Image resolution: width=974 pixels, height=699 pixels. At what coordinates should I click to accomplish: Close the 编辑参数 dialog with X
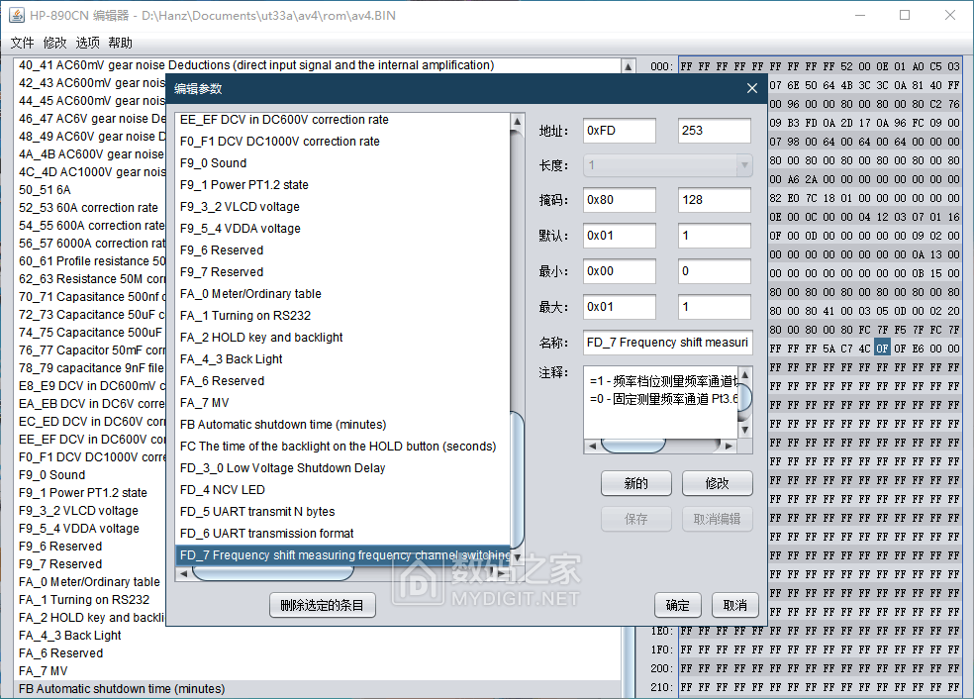(751, 88)
